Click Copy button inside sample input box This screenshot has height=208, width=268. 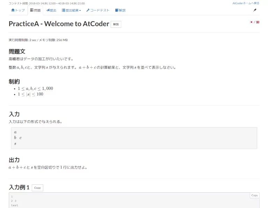pyautogui.click(x=254, y=195)
